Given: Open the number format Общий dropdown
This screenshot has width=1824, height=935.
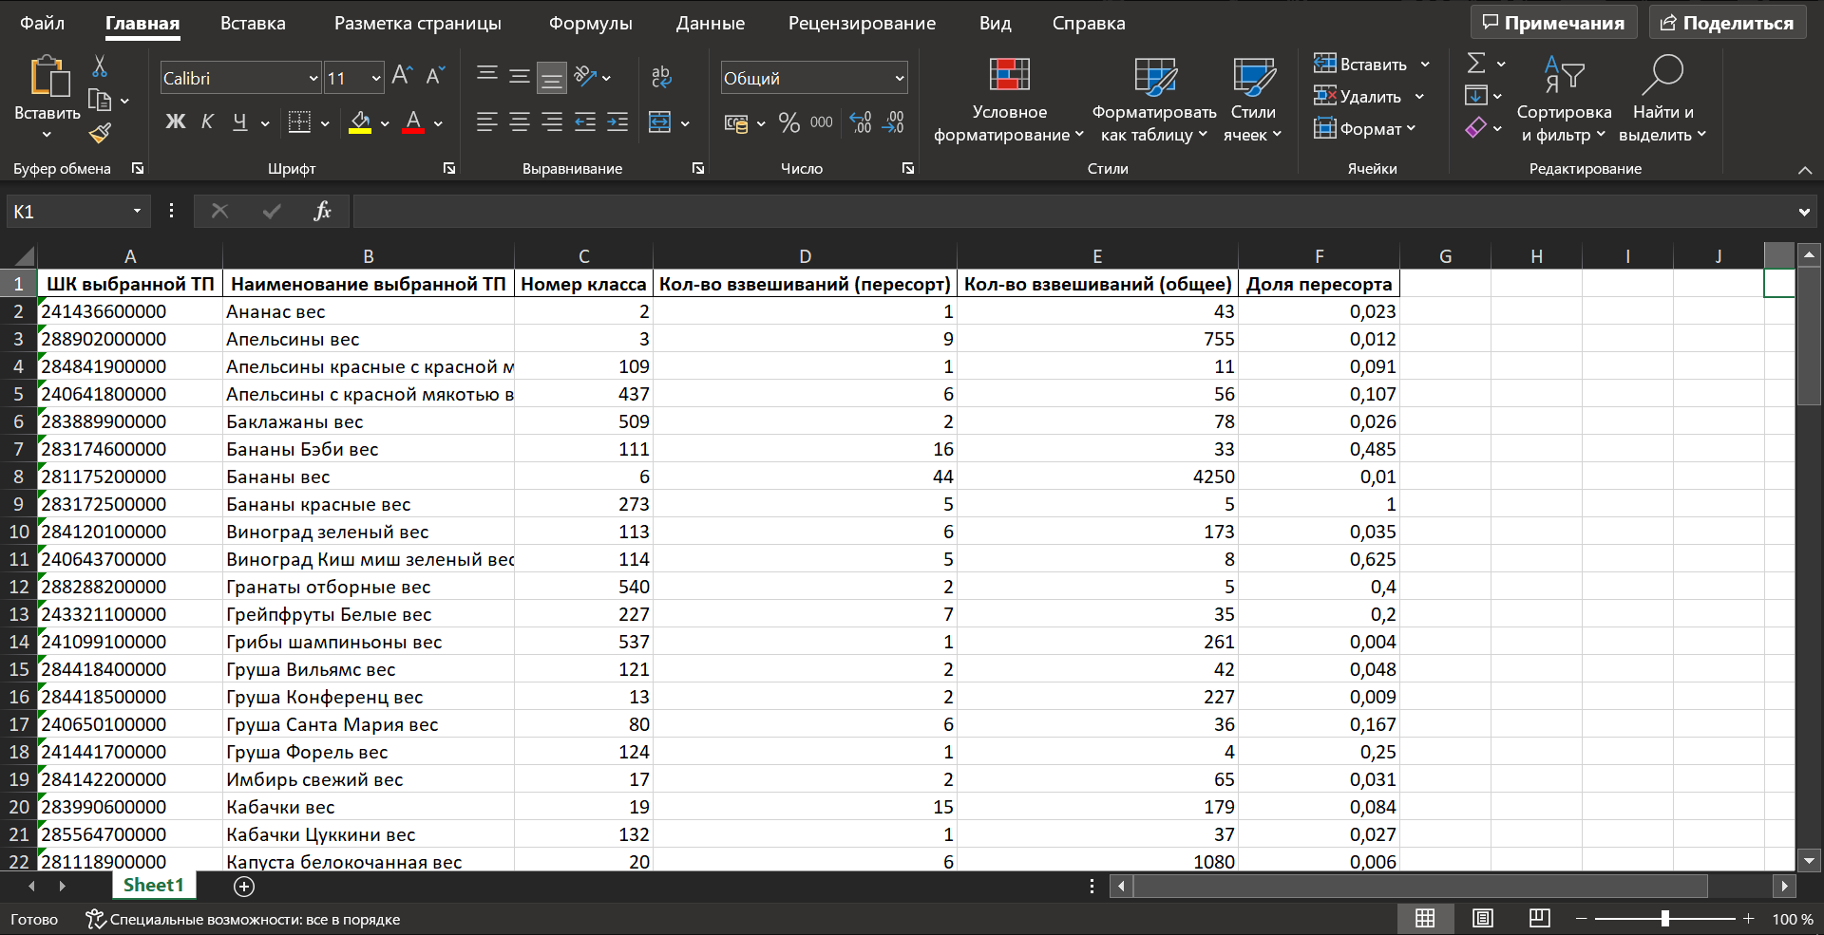Looking at the screenshot, I should [900, 79].
